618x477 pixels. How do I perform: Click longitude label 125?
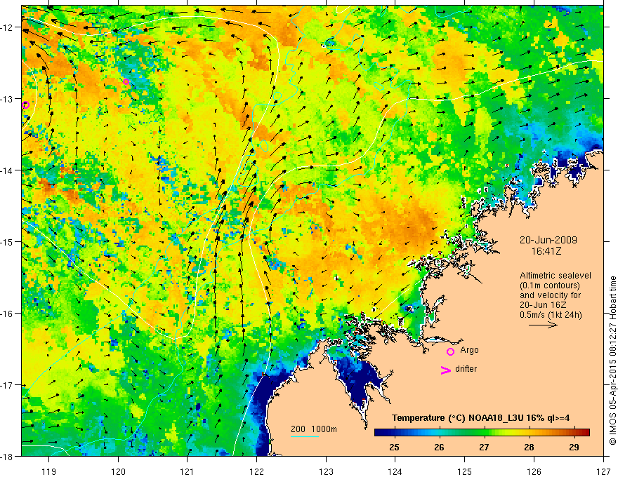point(465,471)
